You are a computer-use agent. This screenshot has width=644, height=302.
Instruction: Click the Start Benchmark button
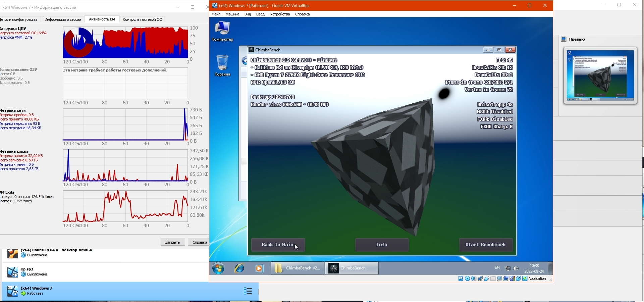[x=486, y=245]
